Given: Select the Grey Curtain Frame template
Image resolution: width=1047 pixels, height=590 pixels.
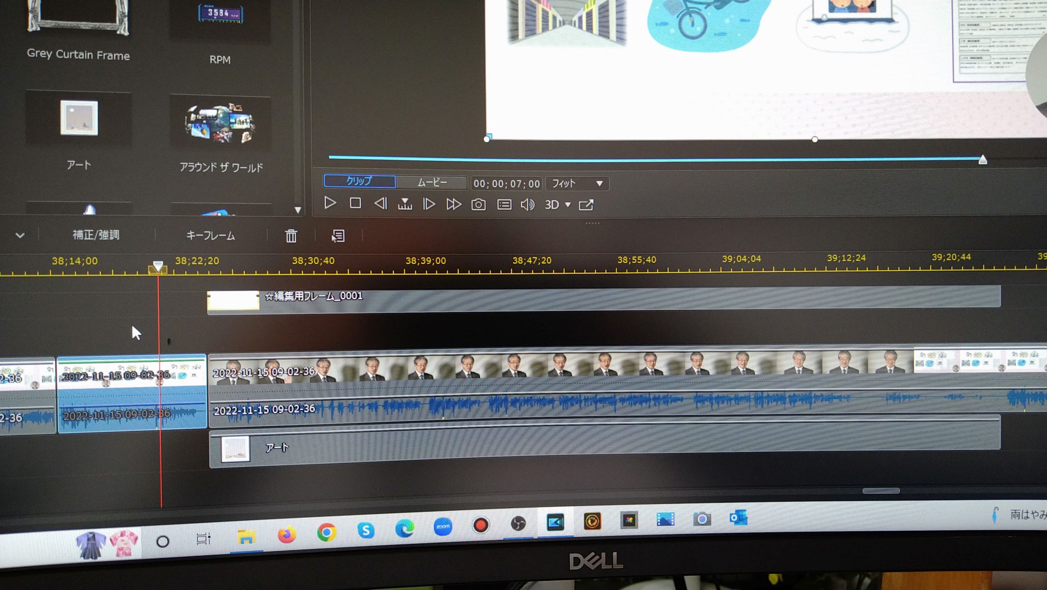Looking at the screenshot, I should point(78,31).
